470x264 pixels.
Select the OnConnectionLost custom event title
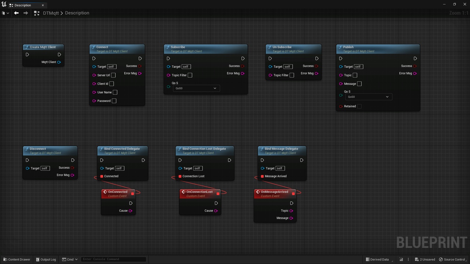tap(199, 192)
